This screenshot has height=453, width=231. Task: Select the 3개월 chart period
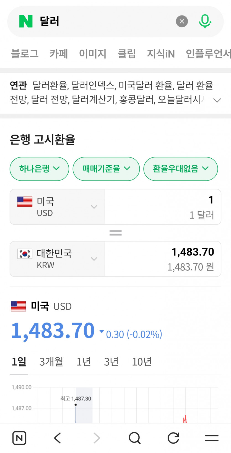[x=51, y=362]
